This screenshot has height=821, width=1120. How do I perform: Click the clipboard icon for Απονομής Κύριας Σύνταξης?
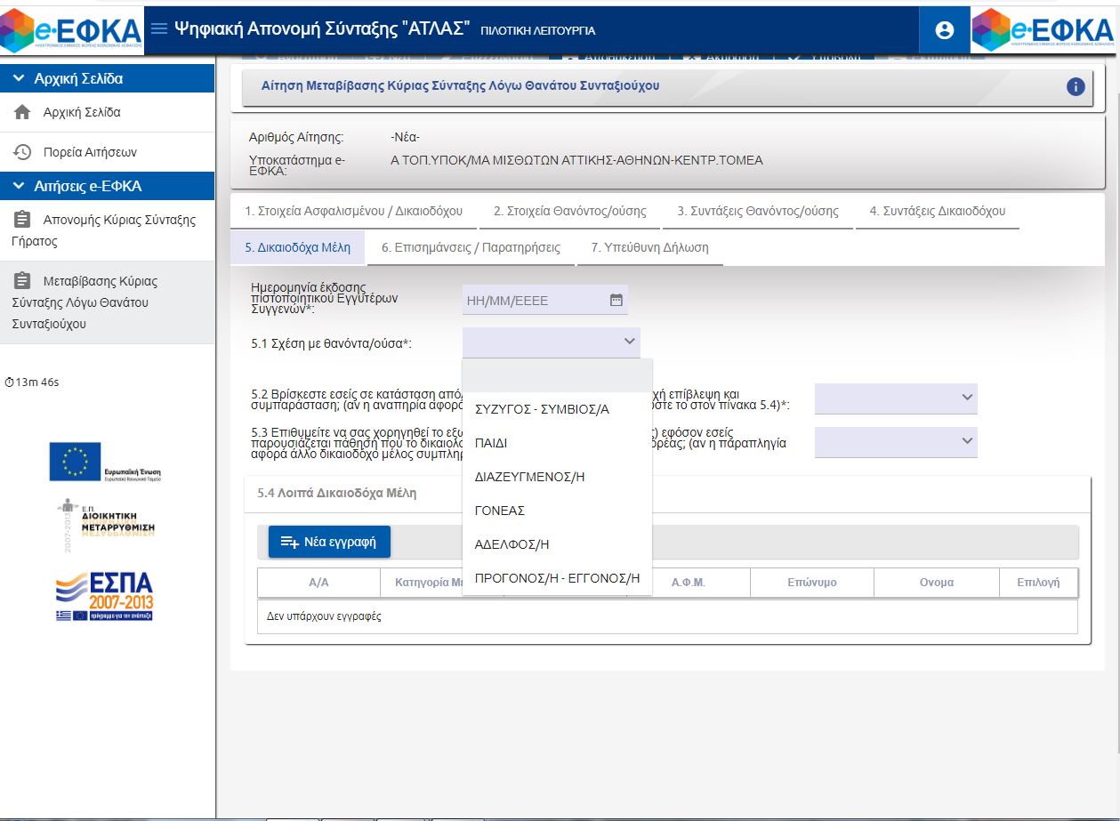point(23,220)
